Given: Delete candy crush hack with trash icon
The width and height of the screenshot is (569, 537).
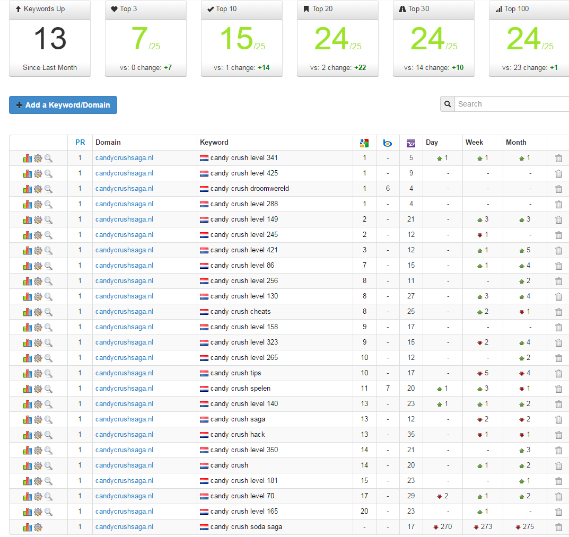Looking at the screenshot, I should (x=558, y=435).
